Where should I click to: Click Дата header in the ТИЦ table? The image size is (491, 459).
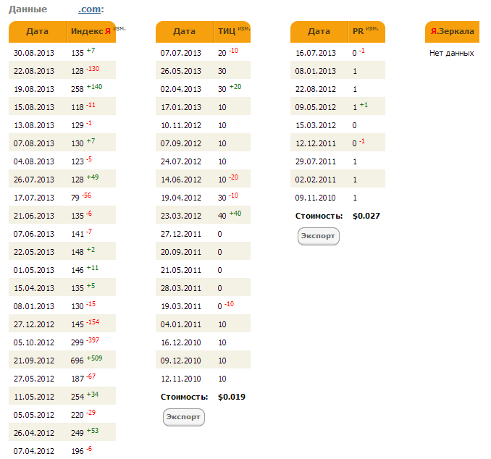(184, 32)
